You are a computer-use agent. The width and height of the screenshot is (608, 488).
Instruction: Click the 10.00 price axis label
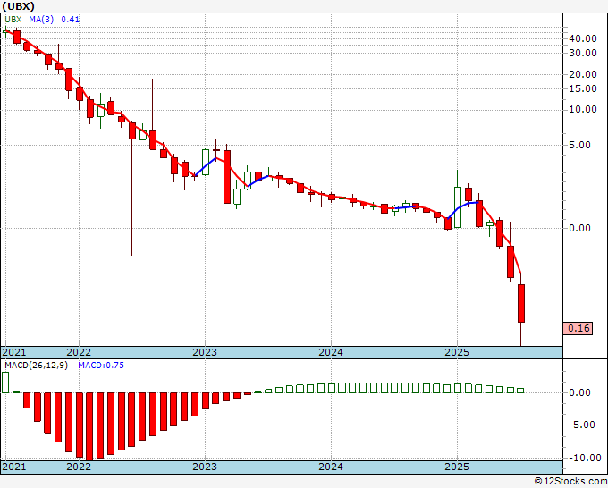[x=583, y=110]
